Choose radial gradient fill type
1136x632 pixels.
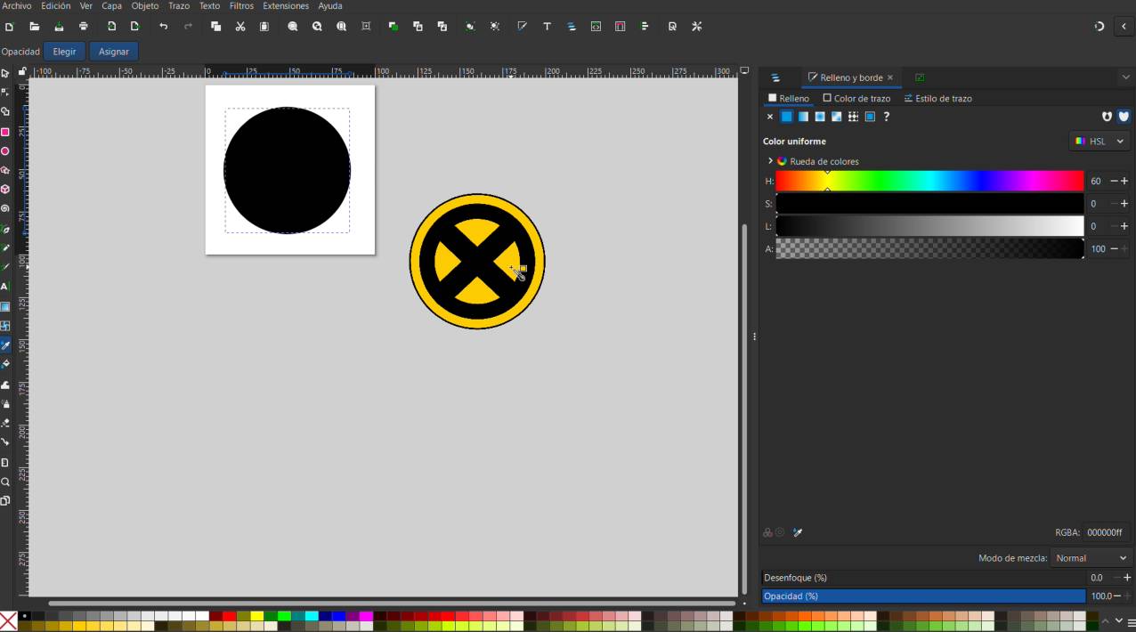point(820,117)
